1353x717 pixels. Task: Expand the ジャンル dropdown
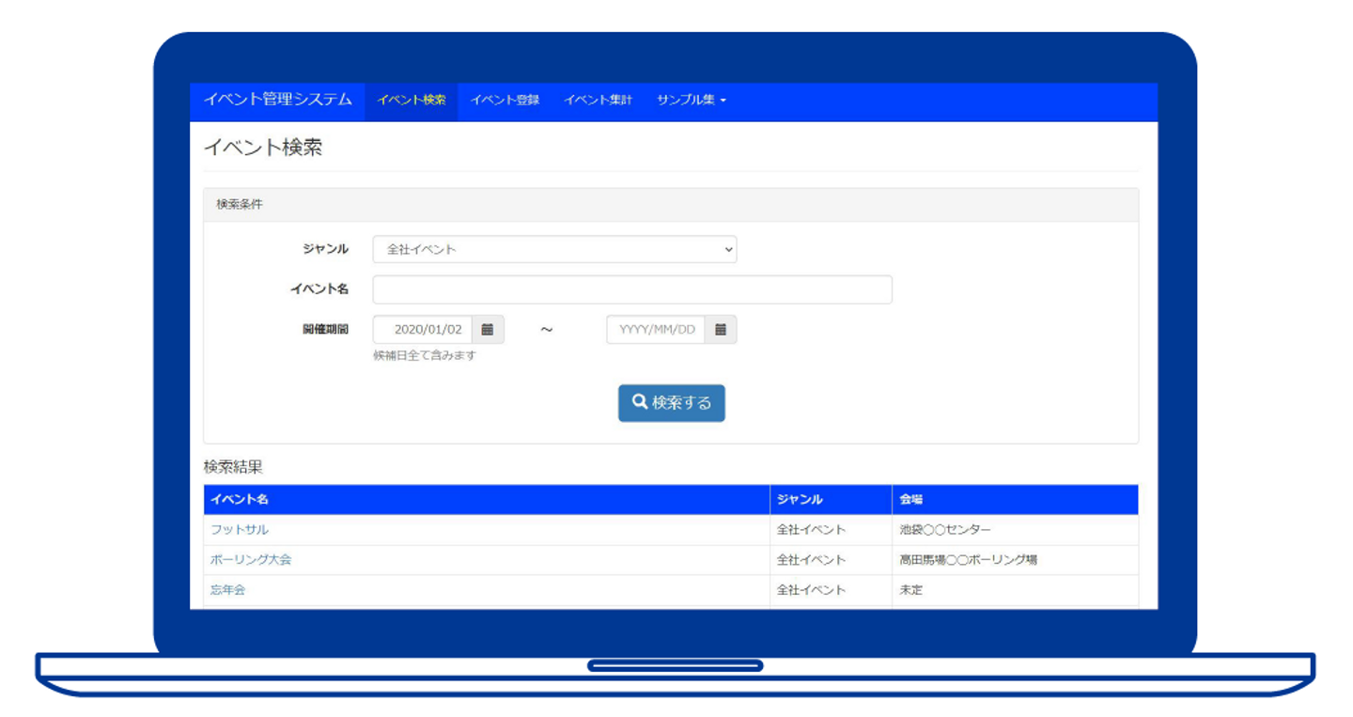point(554,249)
